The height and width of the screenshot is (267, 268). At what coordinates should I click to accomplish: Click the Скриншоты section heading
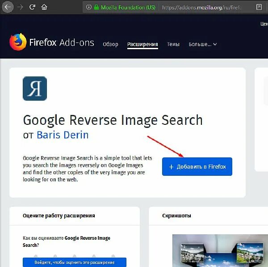[176, 216]
